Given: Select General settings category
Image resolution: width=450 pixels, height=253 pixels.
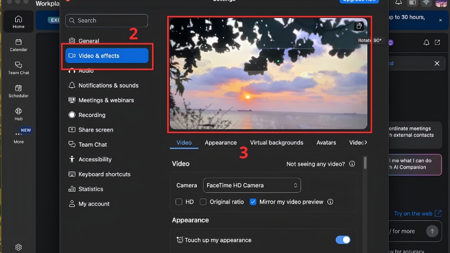Looking at the screenshot, I should click(x=107, y=40).
